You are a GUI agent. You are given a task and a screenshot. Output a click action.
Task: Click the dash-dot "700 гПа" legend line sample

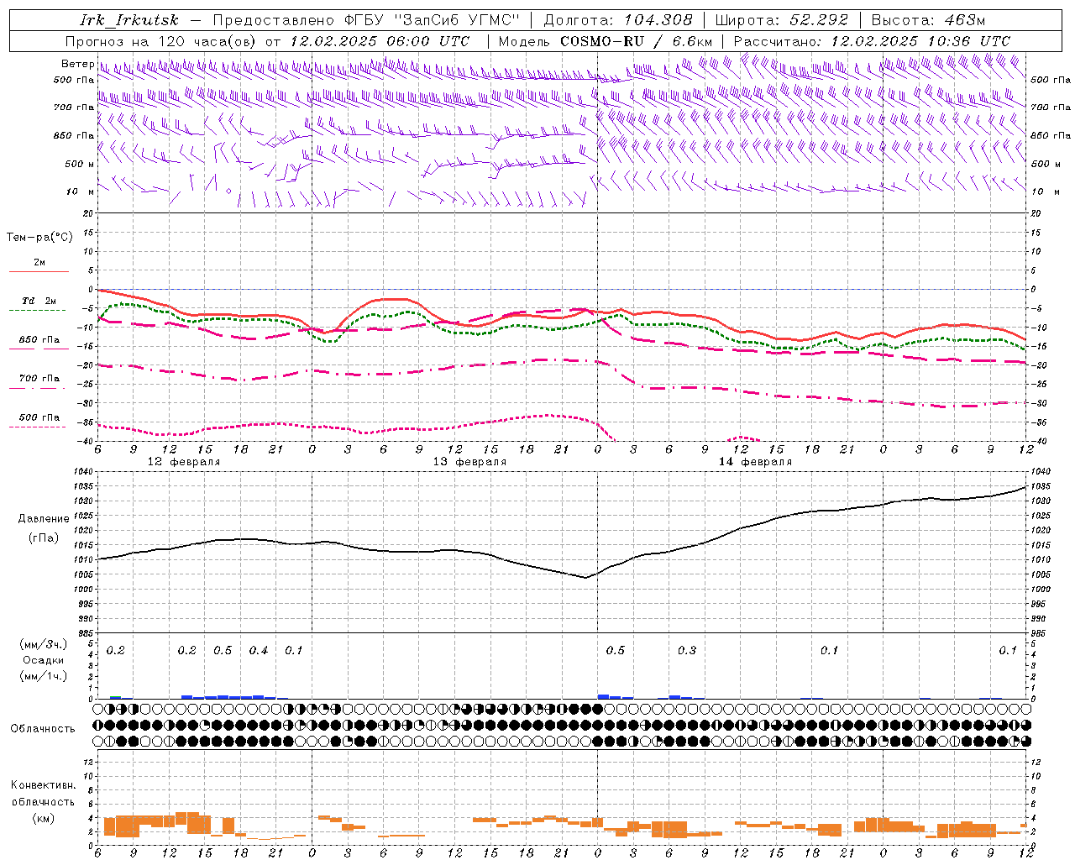(37, 388)
